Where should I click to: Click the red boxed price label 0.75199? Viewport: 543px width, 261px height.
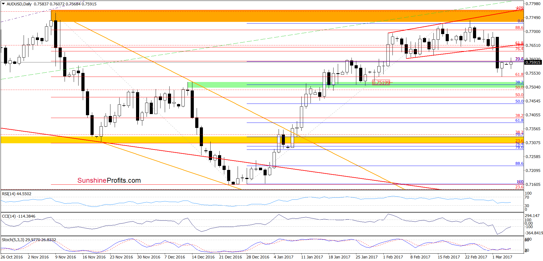[381, 83]
